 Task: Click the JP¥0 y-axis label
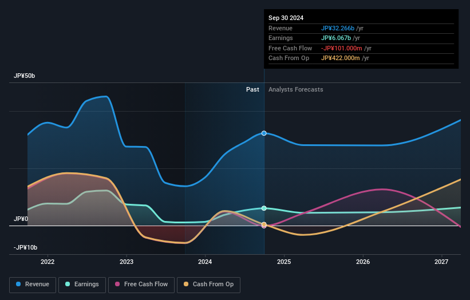(x=21, y=219)
